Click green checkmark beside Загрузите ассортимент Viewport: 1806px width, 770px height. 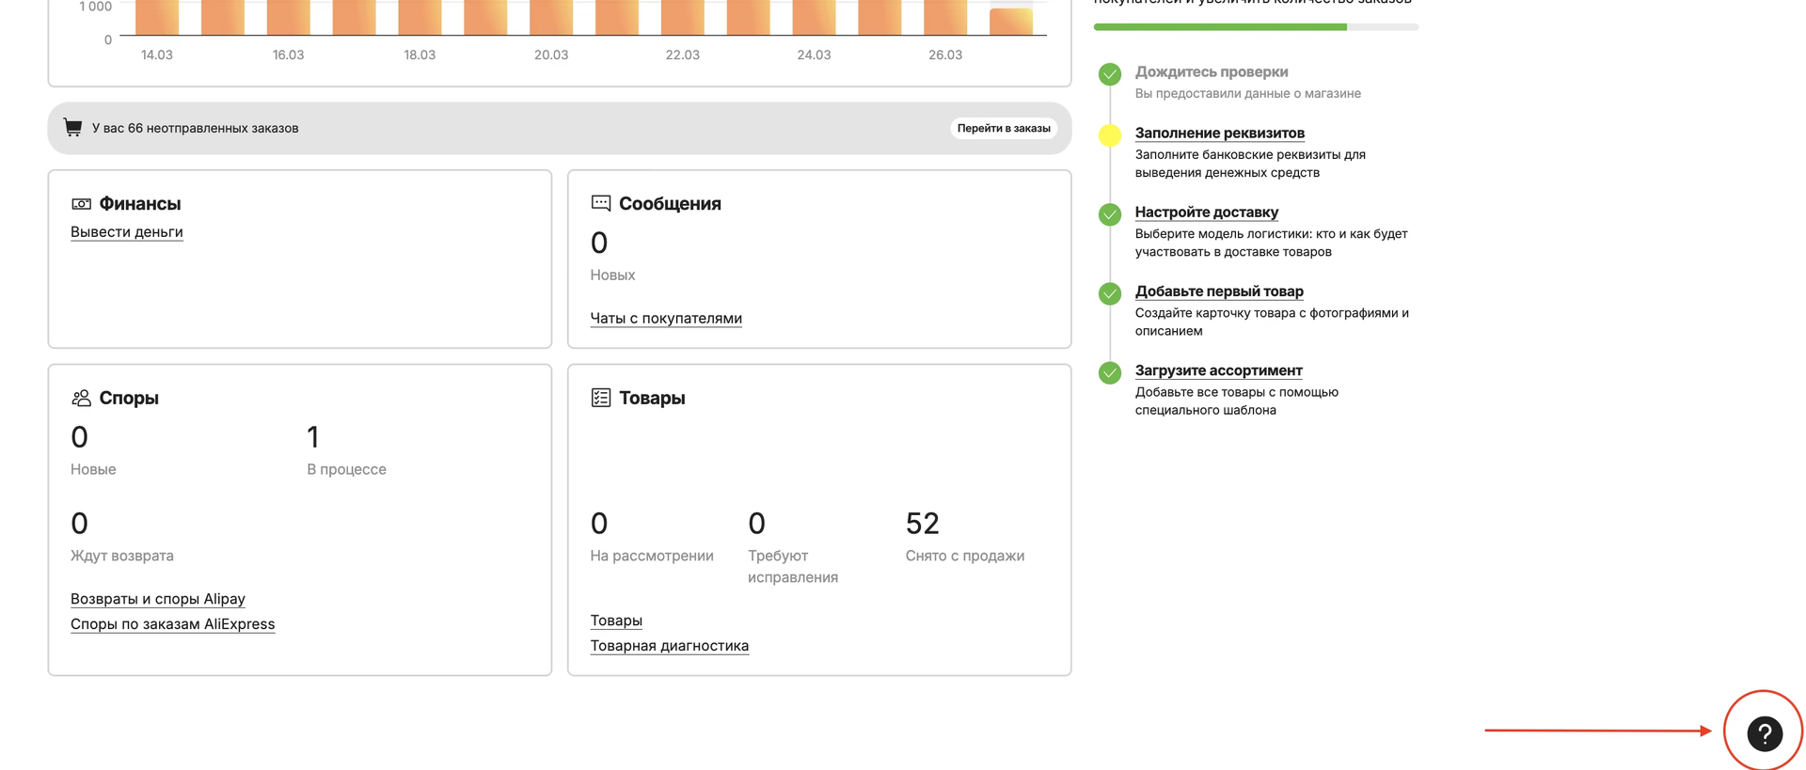pyautogui.click(x=1110, y=373)
